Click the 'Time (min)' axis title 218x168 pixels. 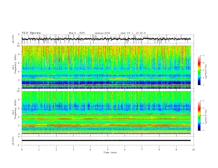(x=110, y=152)
